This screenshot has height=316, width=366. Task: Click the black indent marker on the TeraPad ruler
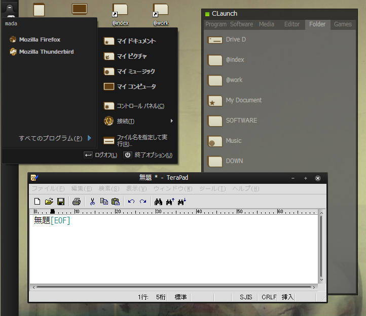point(53,211)
